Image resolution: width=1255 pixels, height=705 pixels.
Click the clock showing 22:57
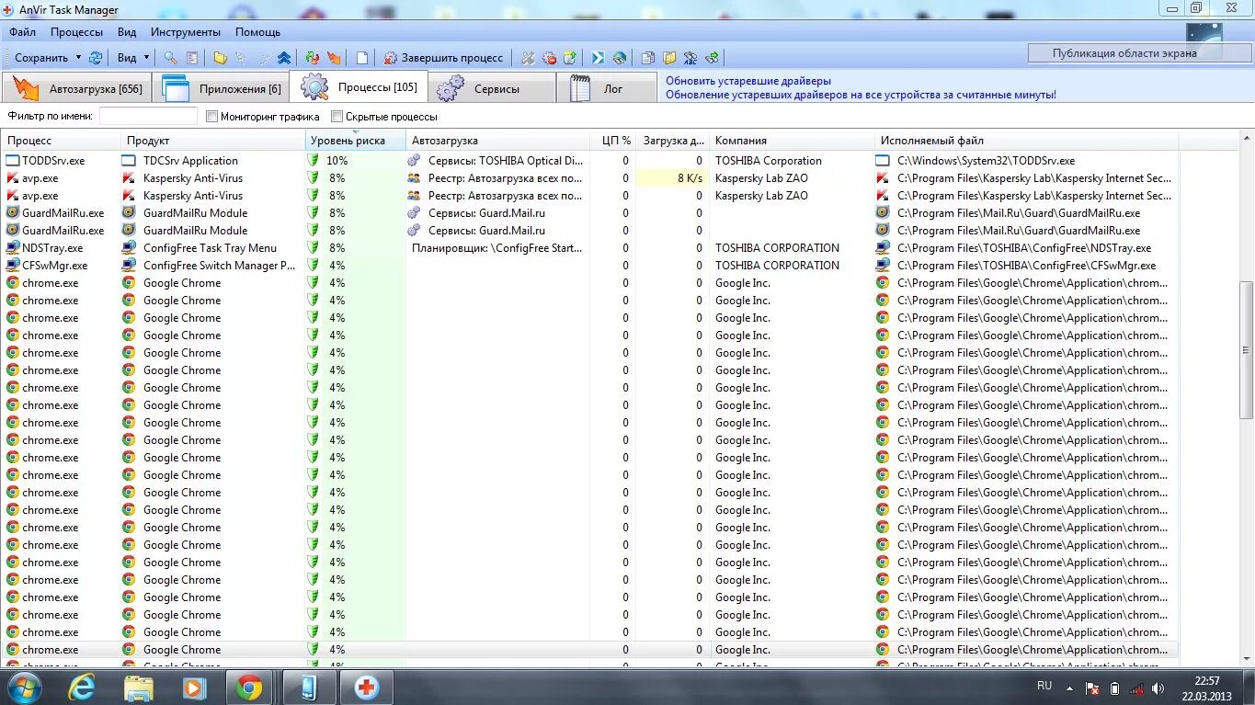tap(1206, 681)
